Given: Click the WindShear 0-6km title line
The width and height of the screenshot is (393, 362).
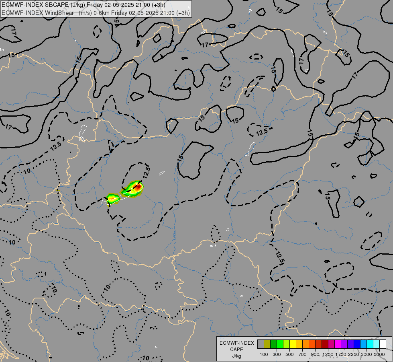Looking at the screenshot, I should click(x=96, y=13).
